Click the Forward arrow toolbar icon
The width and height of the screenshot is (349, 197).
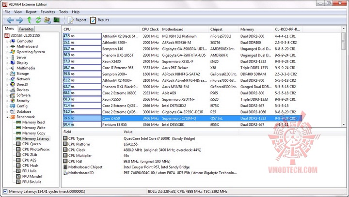point(19,20)
